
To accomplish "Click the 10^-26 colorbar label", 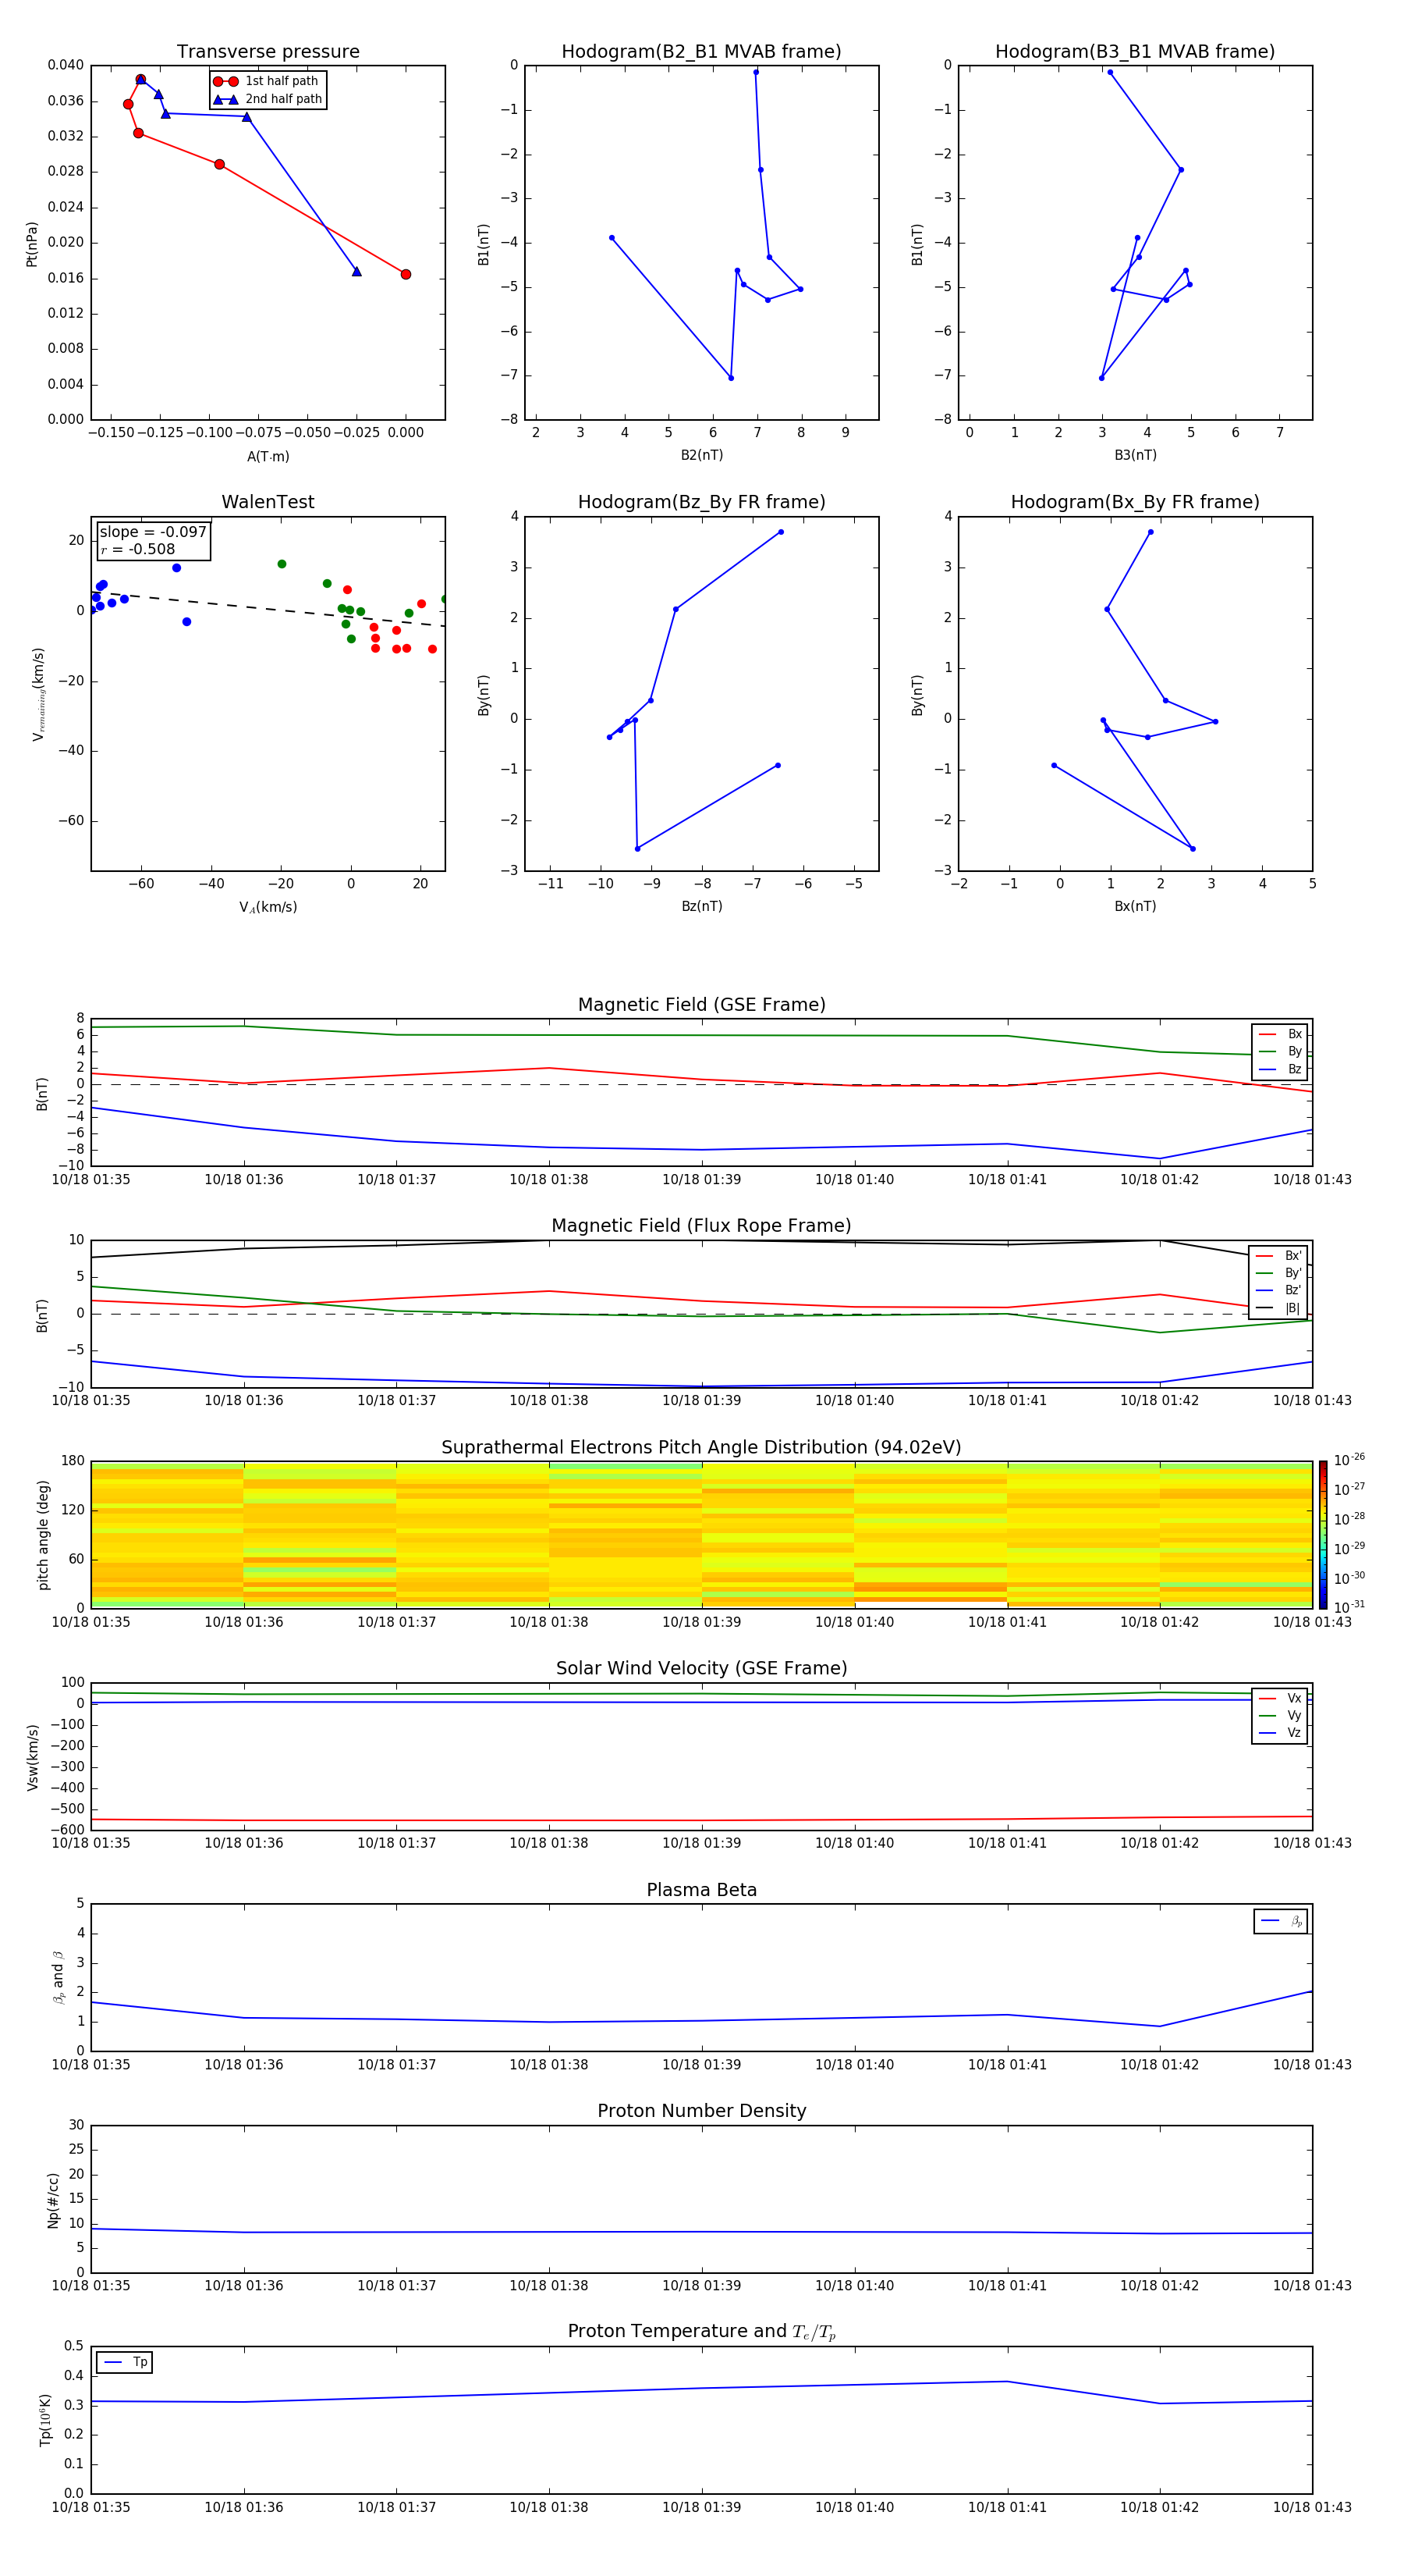I will pos(1349,1460).
